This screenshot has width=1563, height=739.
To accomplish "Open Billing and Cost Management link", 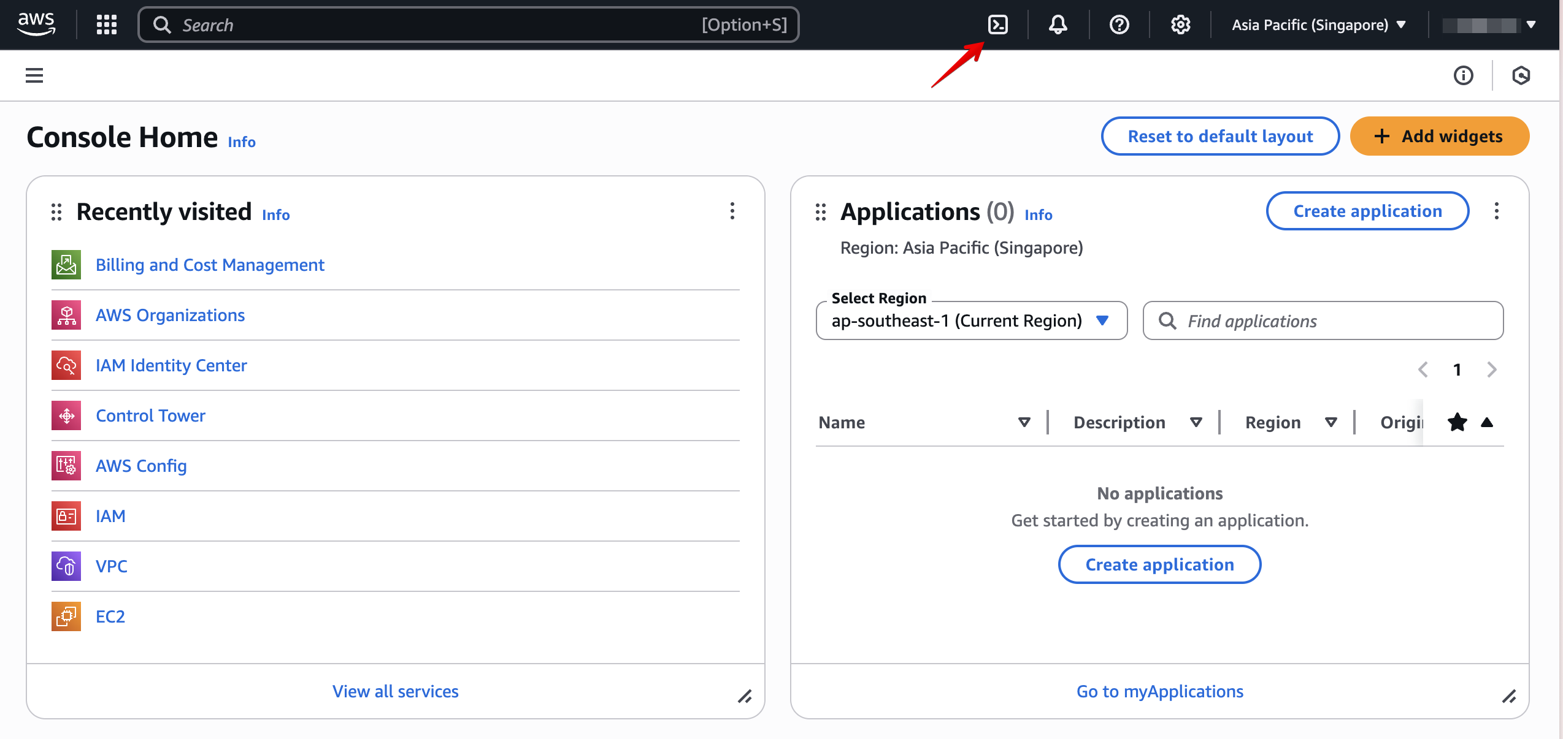I will pos(210,265).
